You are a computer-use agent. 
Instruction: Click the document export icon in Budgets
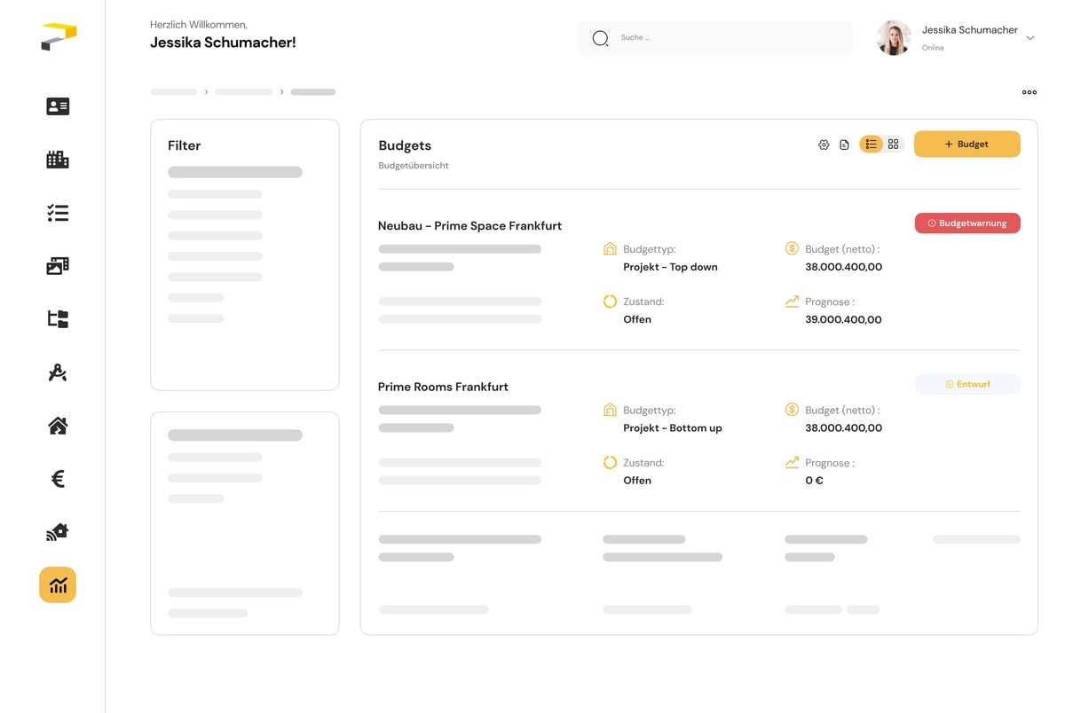[x=844, y=145]
